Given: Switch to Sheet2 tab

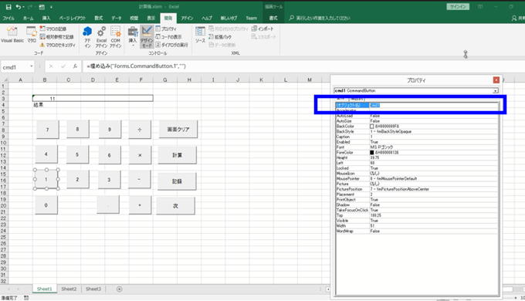Looking at the screenshot, I should (x=69, y=289).
